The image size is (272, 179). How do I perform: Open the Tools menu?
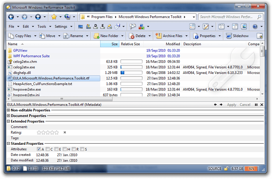click(42, 26)
